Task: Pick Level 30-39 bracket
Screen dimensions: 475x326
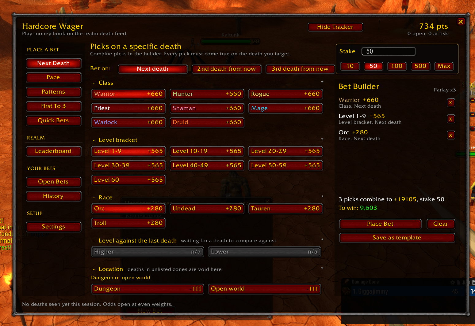Action: click(128, 166)
